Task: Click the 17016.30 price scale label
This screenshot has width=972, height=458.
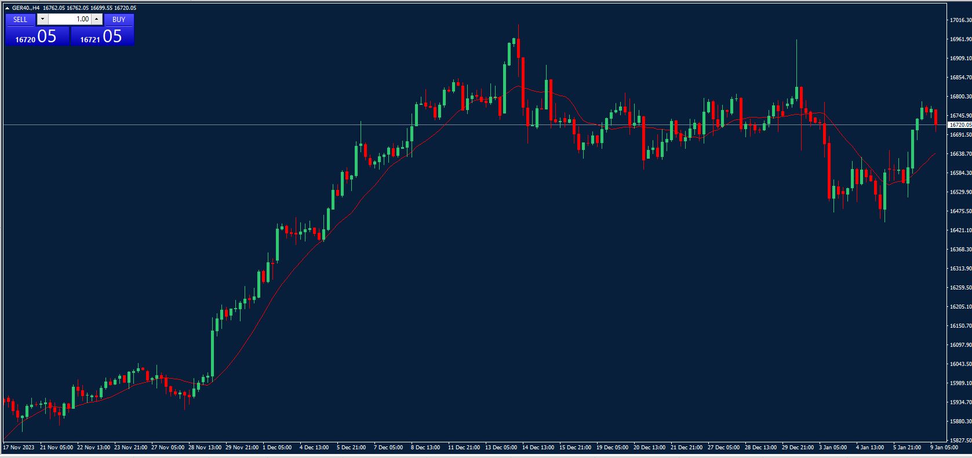Action: (960, 20)
